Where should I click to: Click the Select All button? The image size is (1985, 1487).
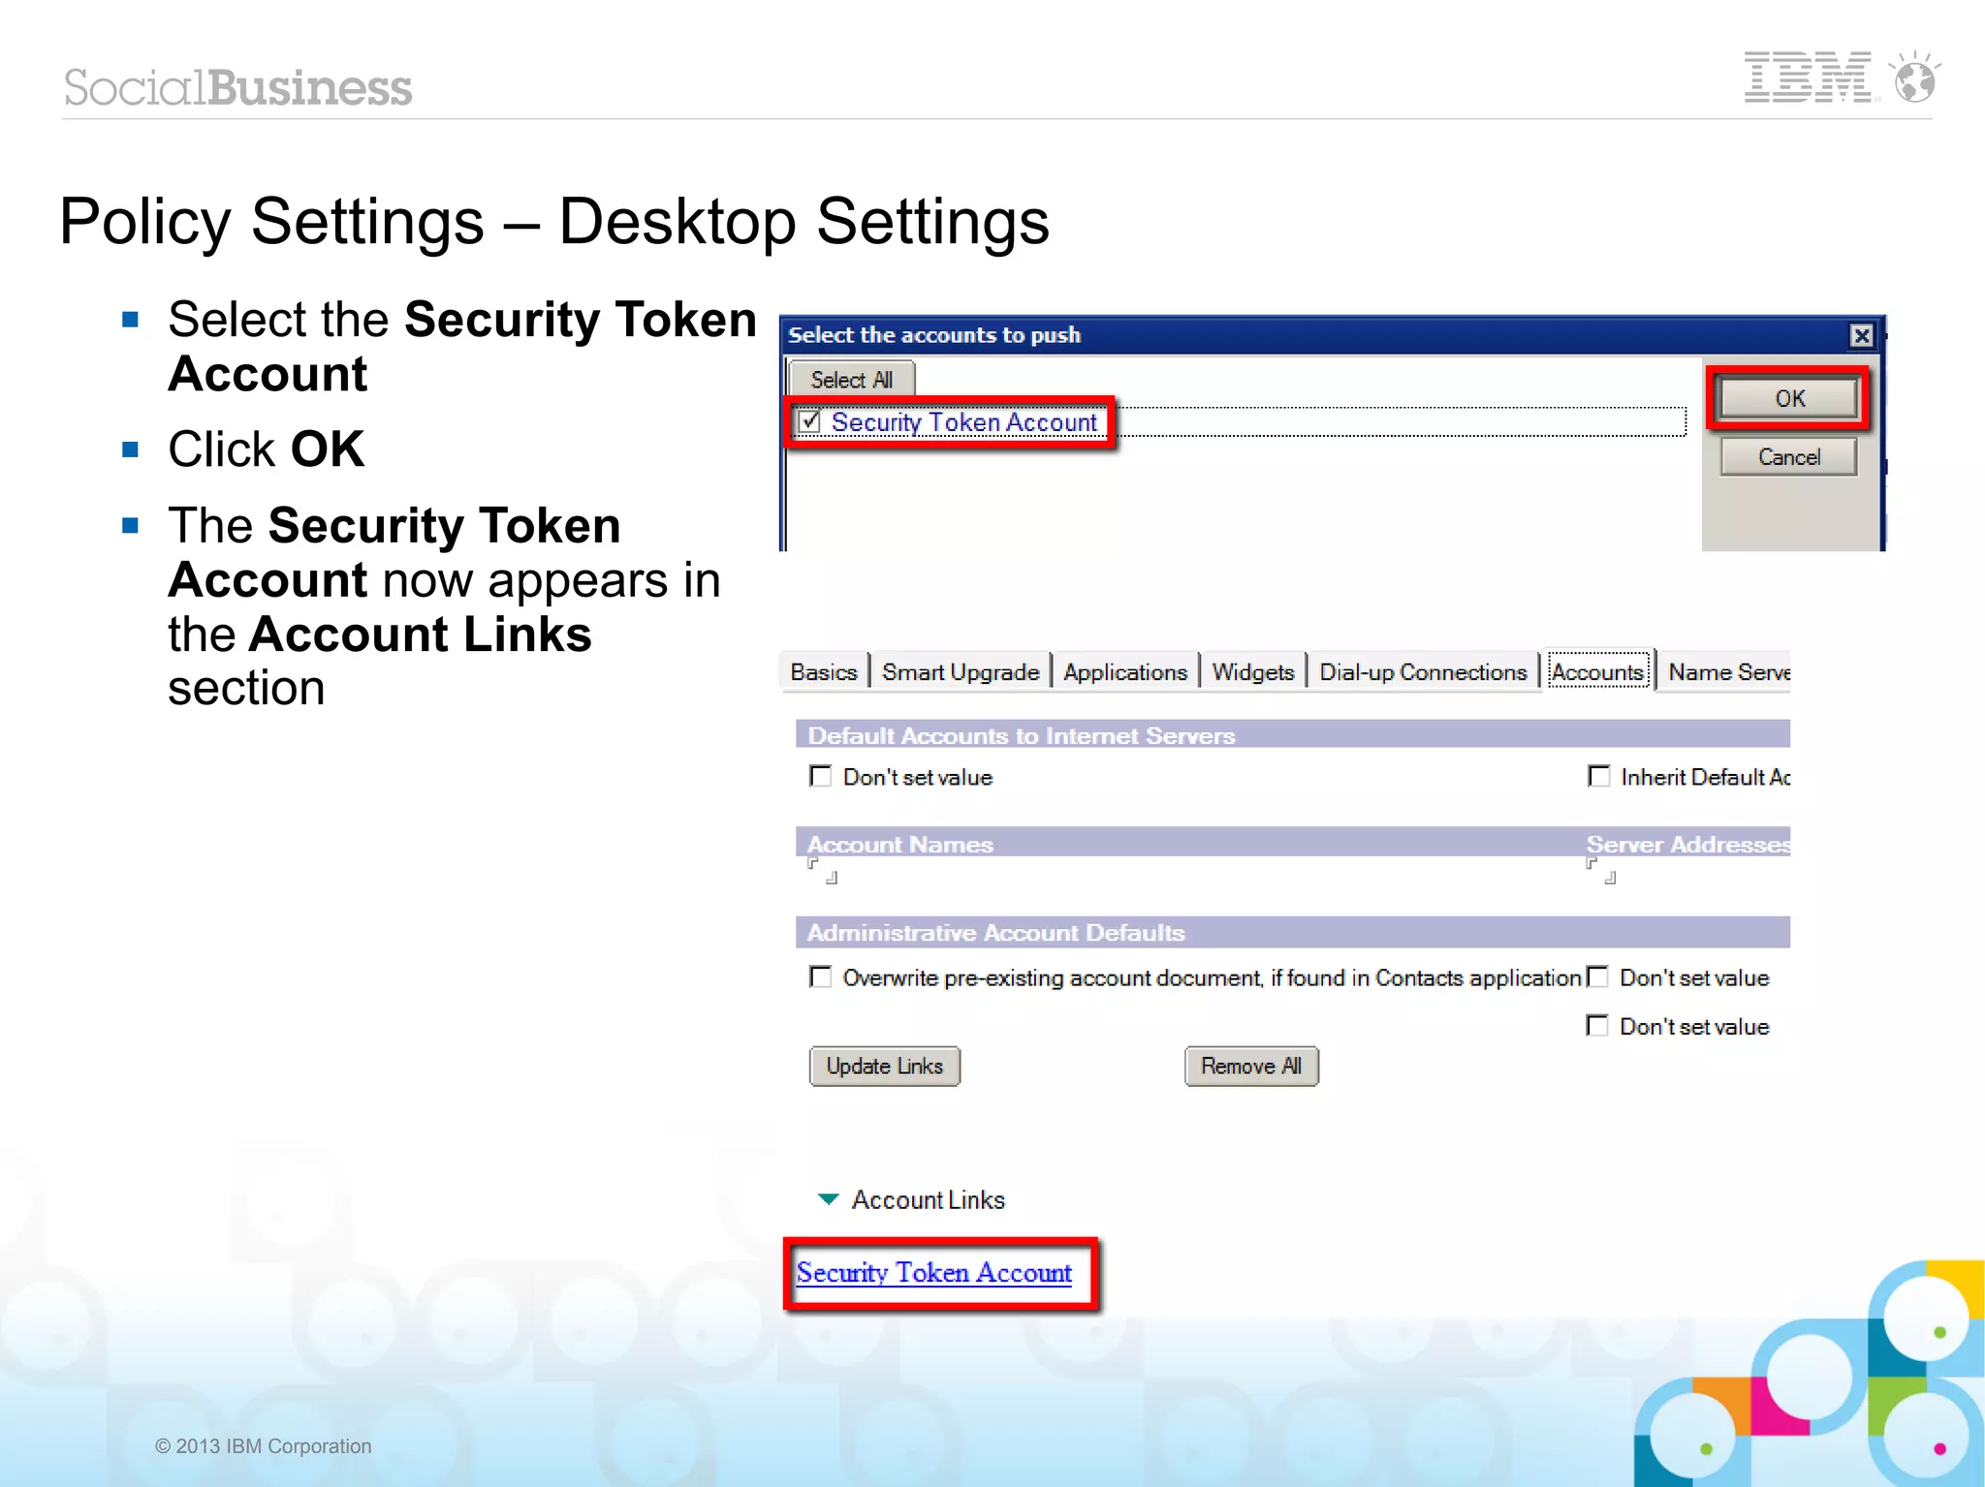[x=851, y=380]
